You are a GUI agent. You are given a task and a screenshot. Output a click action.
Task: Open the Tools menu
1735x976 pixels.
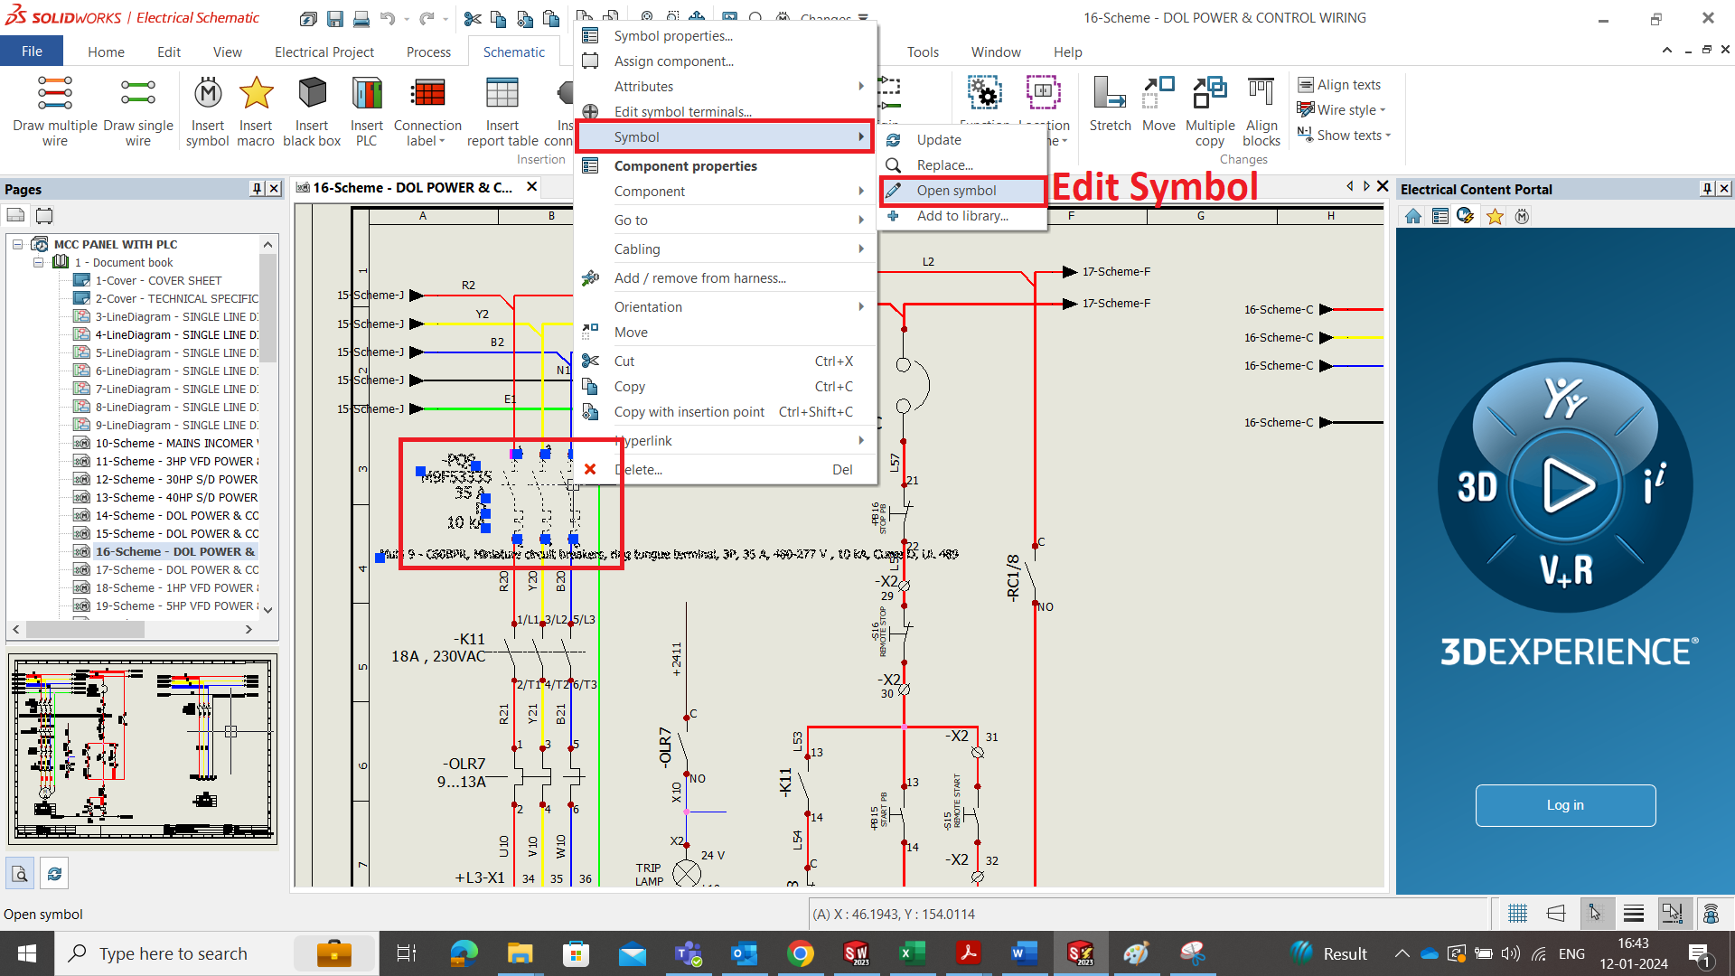point(924,52)
